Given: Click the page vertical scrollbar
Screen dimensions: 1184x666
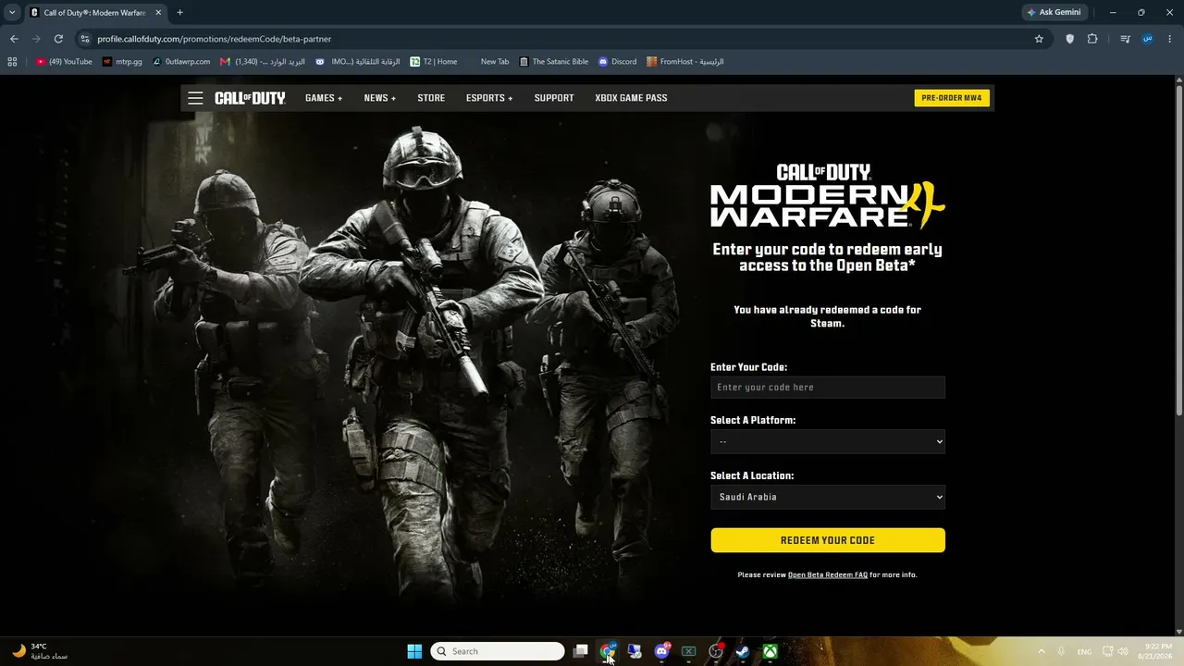Looking at the screenshot, I should 1178,250.
